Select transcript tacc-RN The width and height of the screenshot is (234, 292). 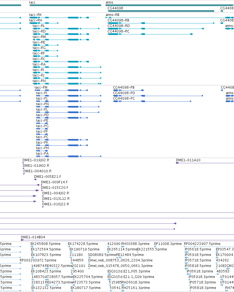(x=39, y=81)
